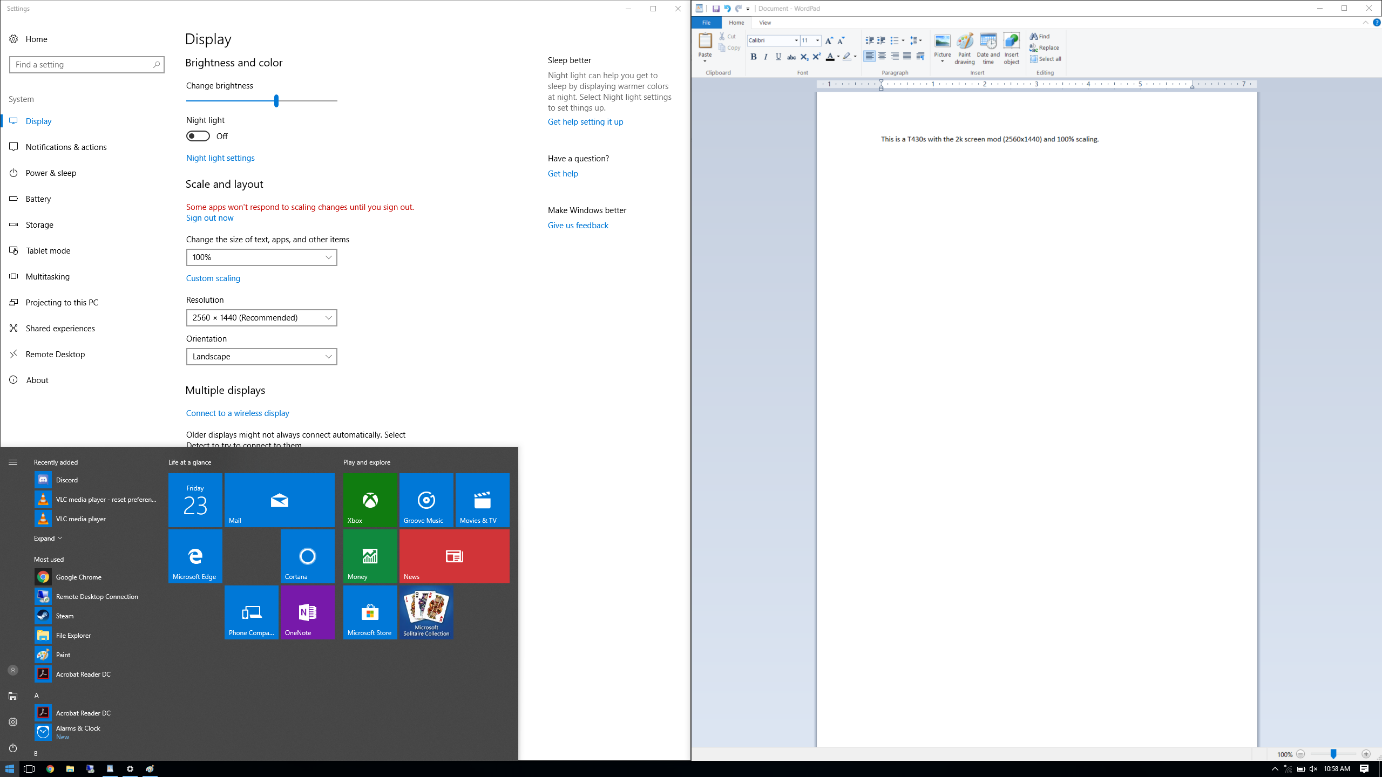Toggle bold formatting in WordPad

coord(754,57)
